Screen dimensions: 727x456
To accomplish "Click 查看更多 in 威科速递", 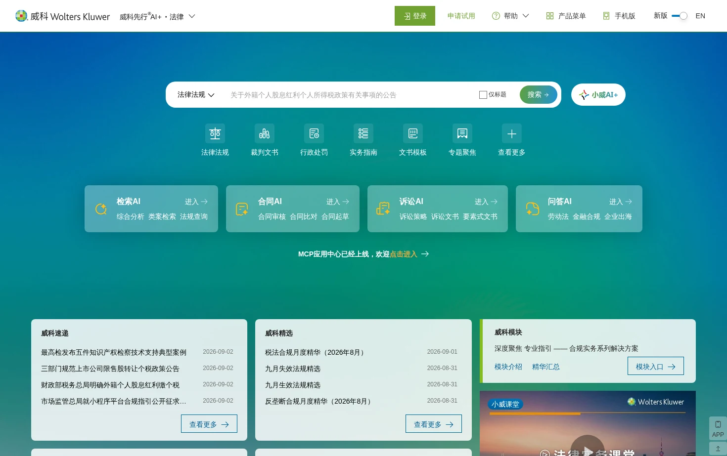I will point(209,424).
